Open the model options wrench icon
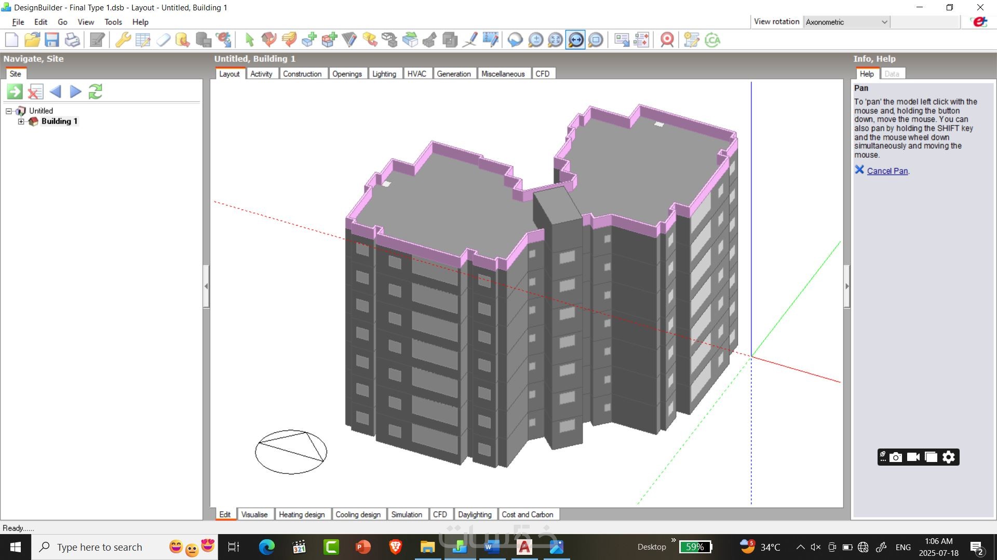This screenshot has width=997, height=560. pos(123,40)
